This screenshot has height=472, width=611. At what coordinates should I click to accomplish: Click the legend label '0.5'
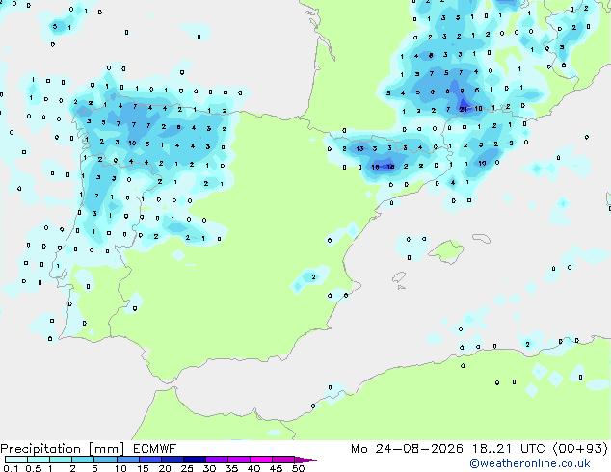click(x=33, y=468)
